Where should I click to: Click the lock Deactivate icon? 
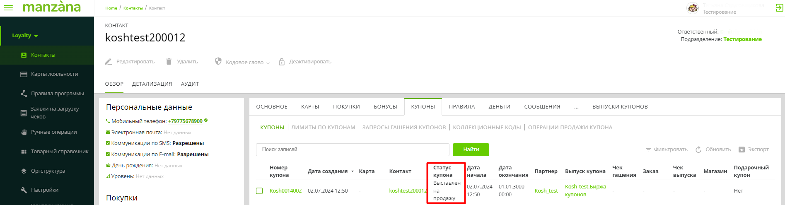click(x=282, y=62)
